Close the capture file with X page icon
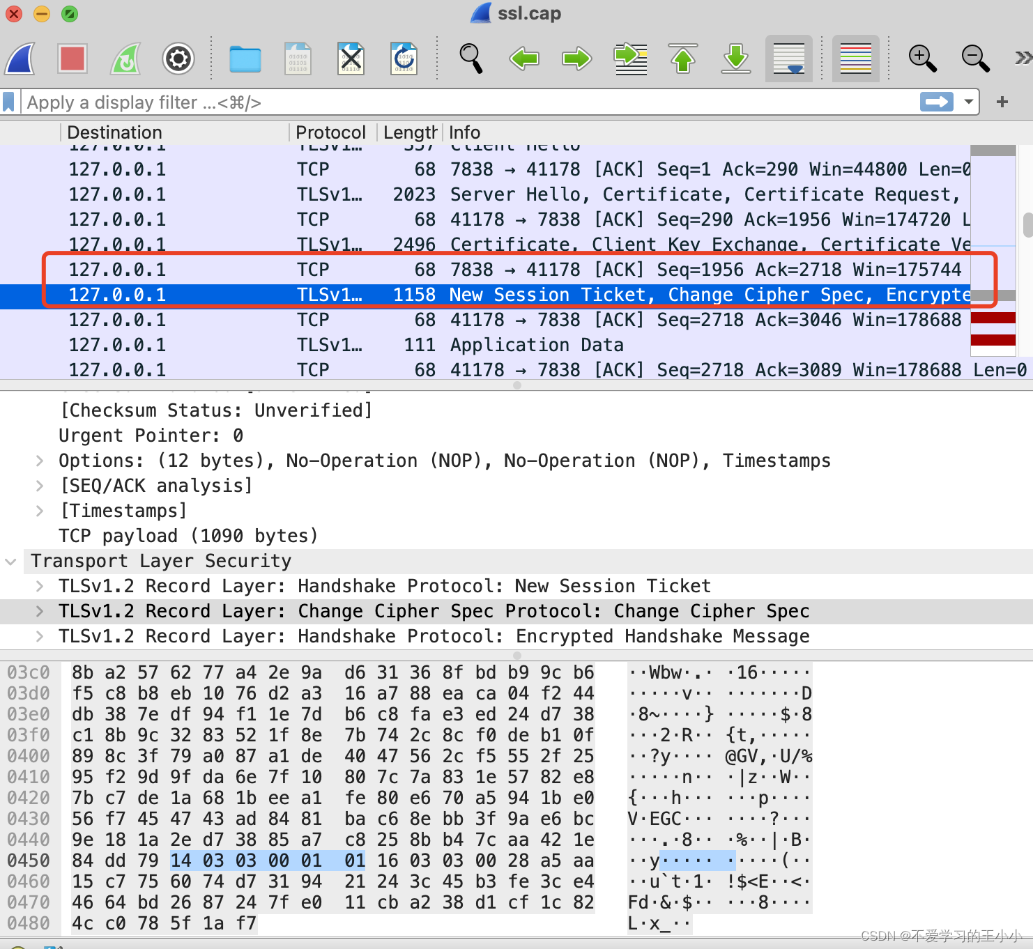This screenshot has width=1033, height=949. point(351,59)
